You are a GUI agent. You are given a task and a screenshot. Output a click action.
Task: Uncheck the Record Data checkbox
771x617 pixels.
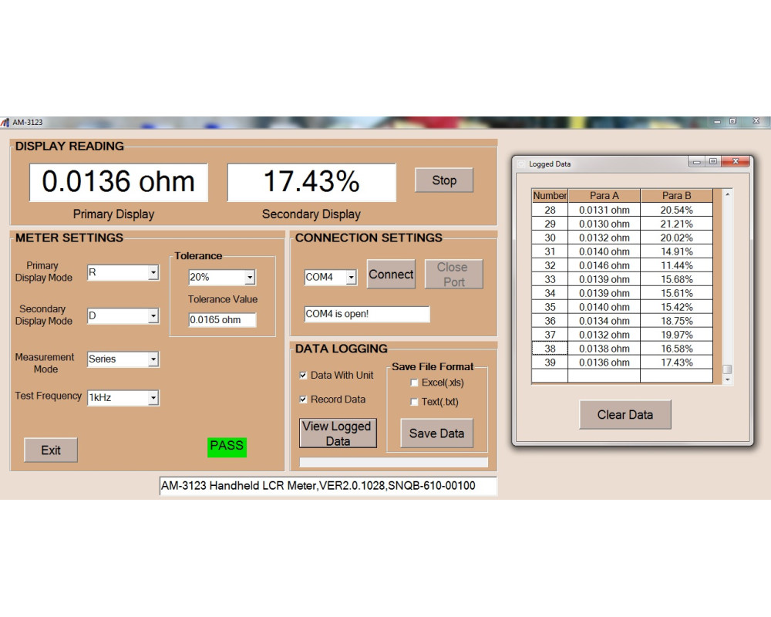[303, 400]
